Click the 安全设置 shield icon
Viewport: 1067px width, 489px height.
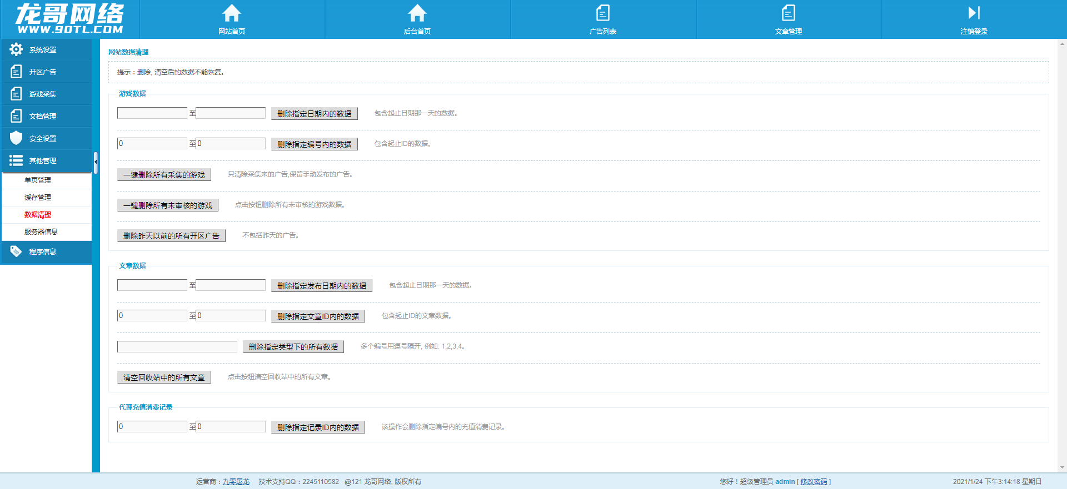[16, 138]
